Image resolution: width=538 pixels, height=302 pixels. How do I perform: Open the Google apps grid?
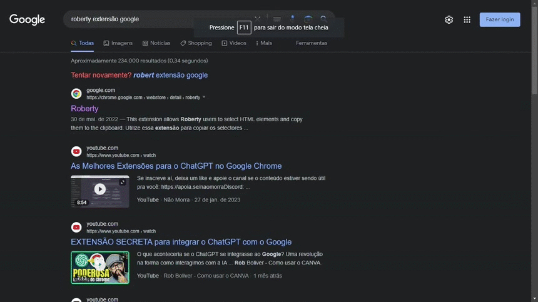coord(467,19)
